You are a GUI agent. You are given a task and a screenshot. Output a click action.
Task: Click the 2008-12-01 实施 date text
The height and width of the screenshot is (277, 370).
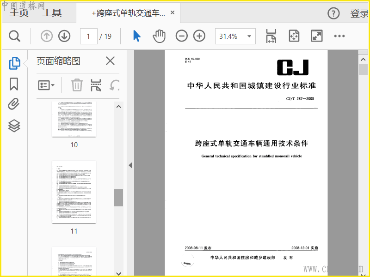pos(305,248)
